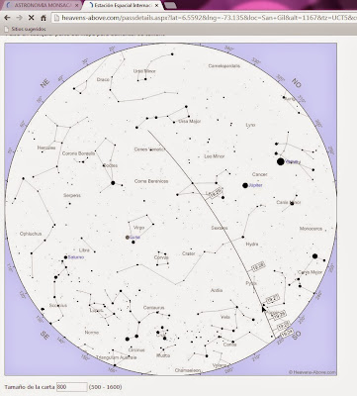Click the SO compass marker
This screenshot has height=396, width=357.
point(296,335)
